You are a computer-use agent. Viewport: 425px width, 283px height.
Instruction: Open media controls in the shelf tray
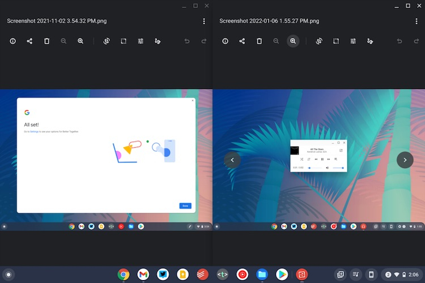(x=356, y=275)
